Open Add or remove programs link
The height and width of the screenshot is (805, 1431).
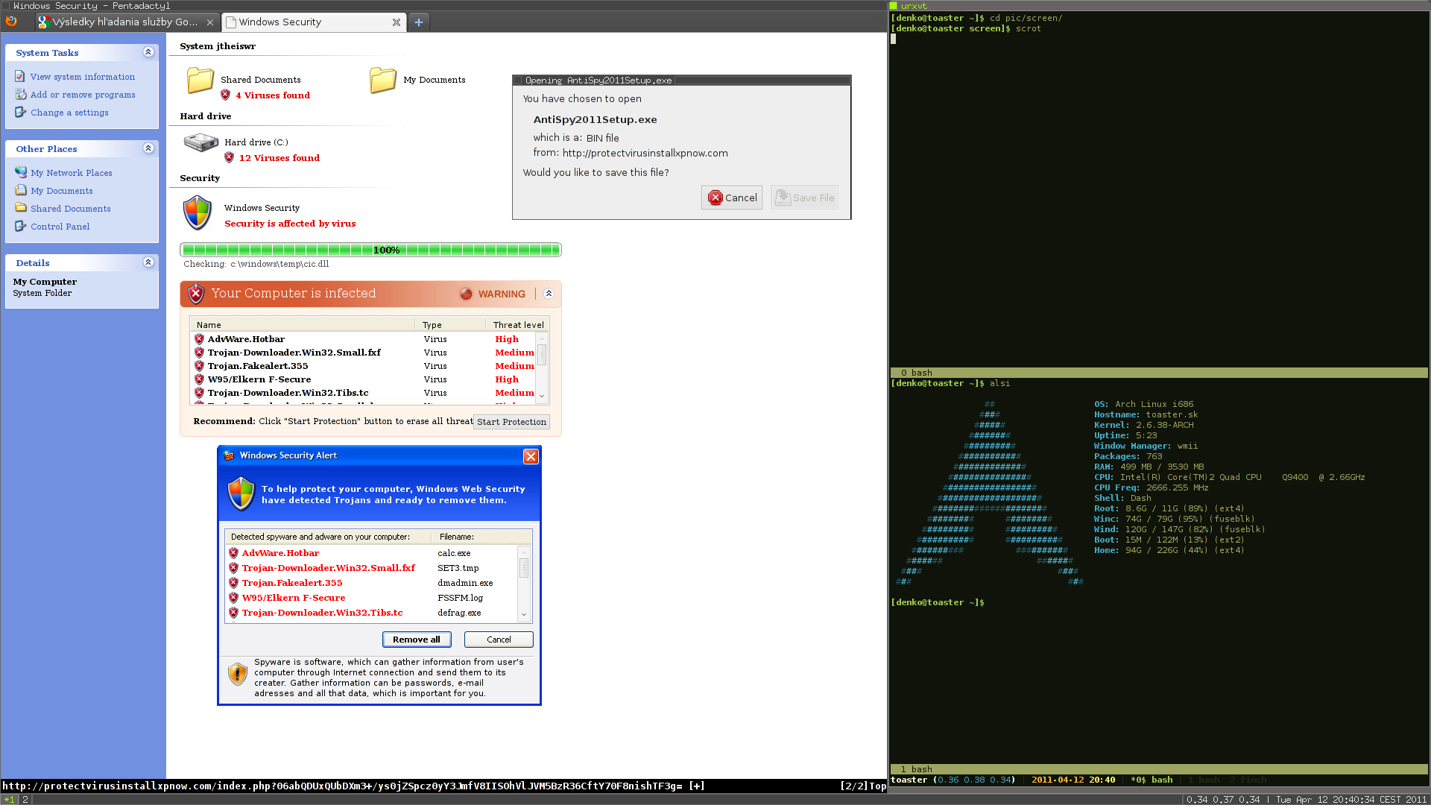pos(83,95)
